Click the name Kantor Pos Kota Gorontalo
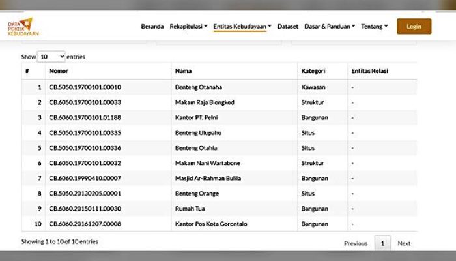Screen dimensions: 456x261 [x=211, y=224]
